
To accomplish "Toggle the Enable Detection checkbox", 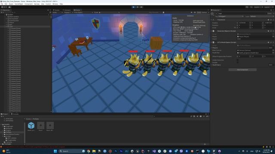I will pyautogui.click(x=238, y=60).
